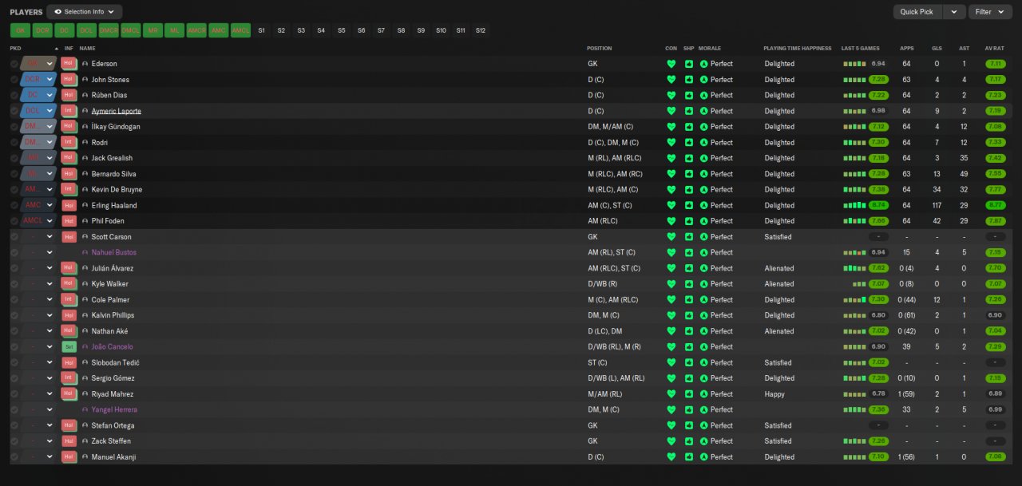Sort by the Playing Time Happiness header
The image size is (1022, 486).
point(798,49)
